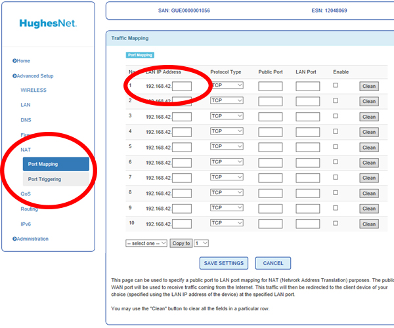The width and height of the screenshot is (394, 328).
Task: Open Protocol Type dropdown in row 8
Action: [227, 192]
